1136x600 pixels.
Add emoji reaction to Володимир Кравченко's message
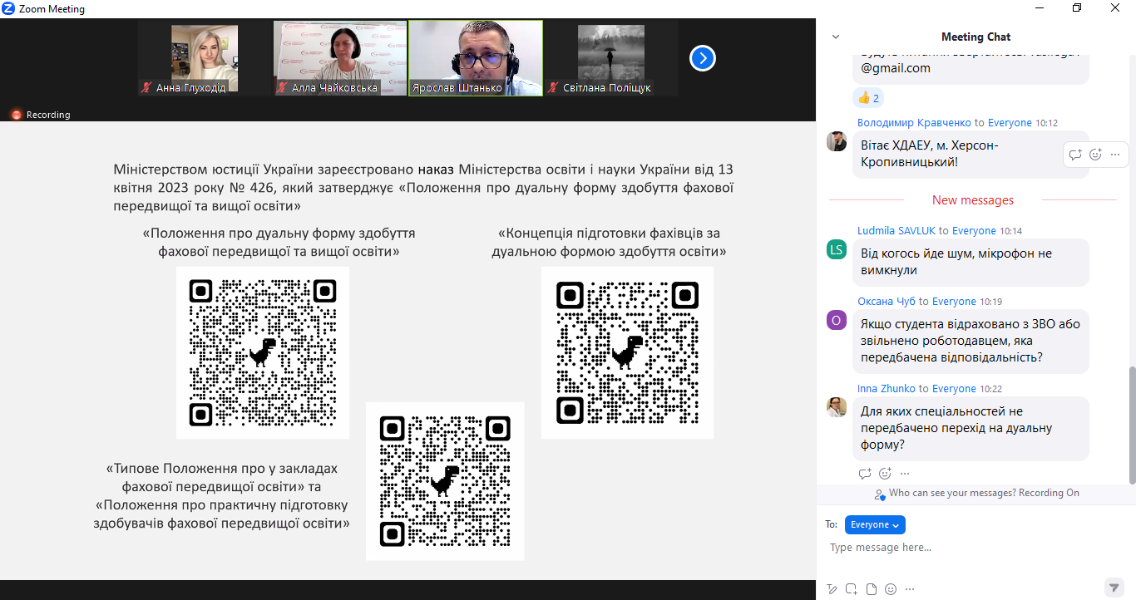(x=1095, y=154)
